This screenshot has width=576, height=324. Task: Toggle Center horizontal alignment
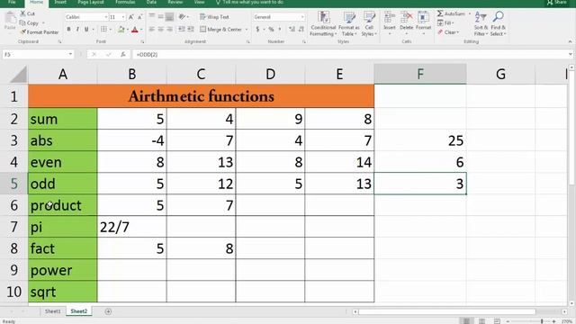click(160, 29)
